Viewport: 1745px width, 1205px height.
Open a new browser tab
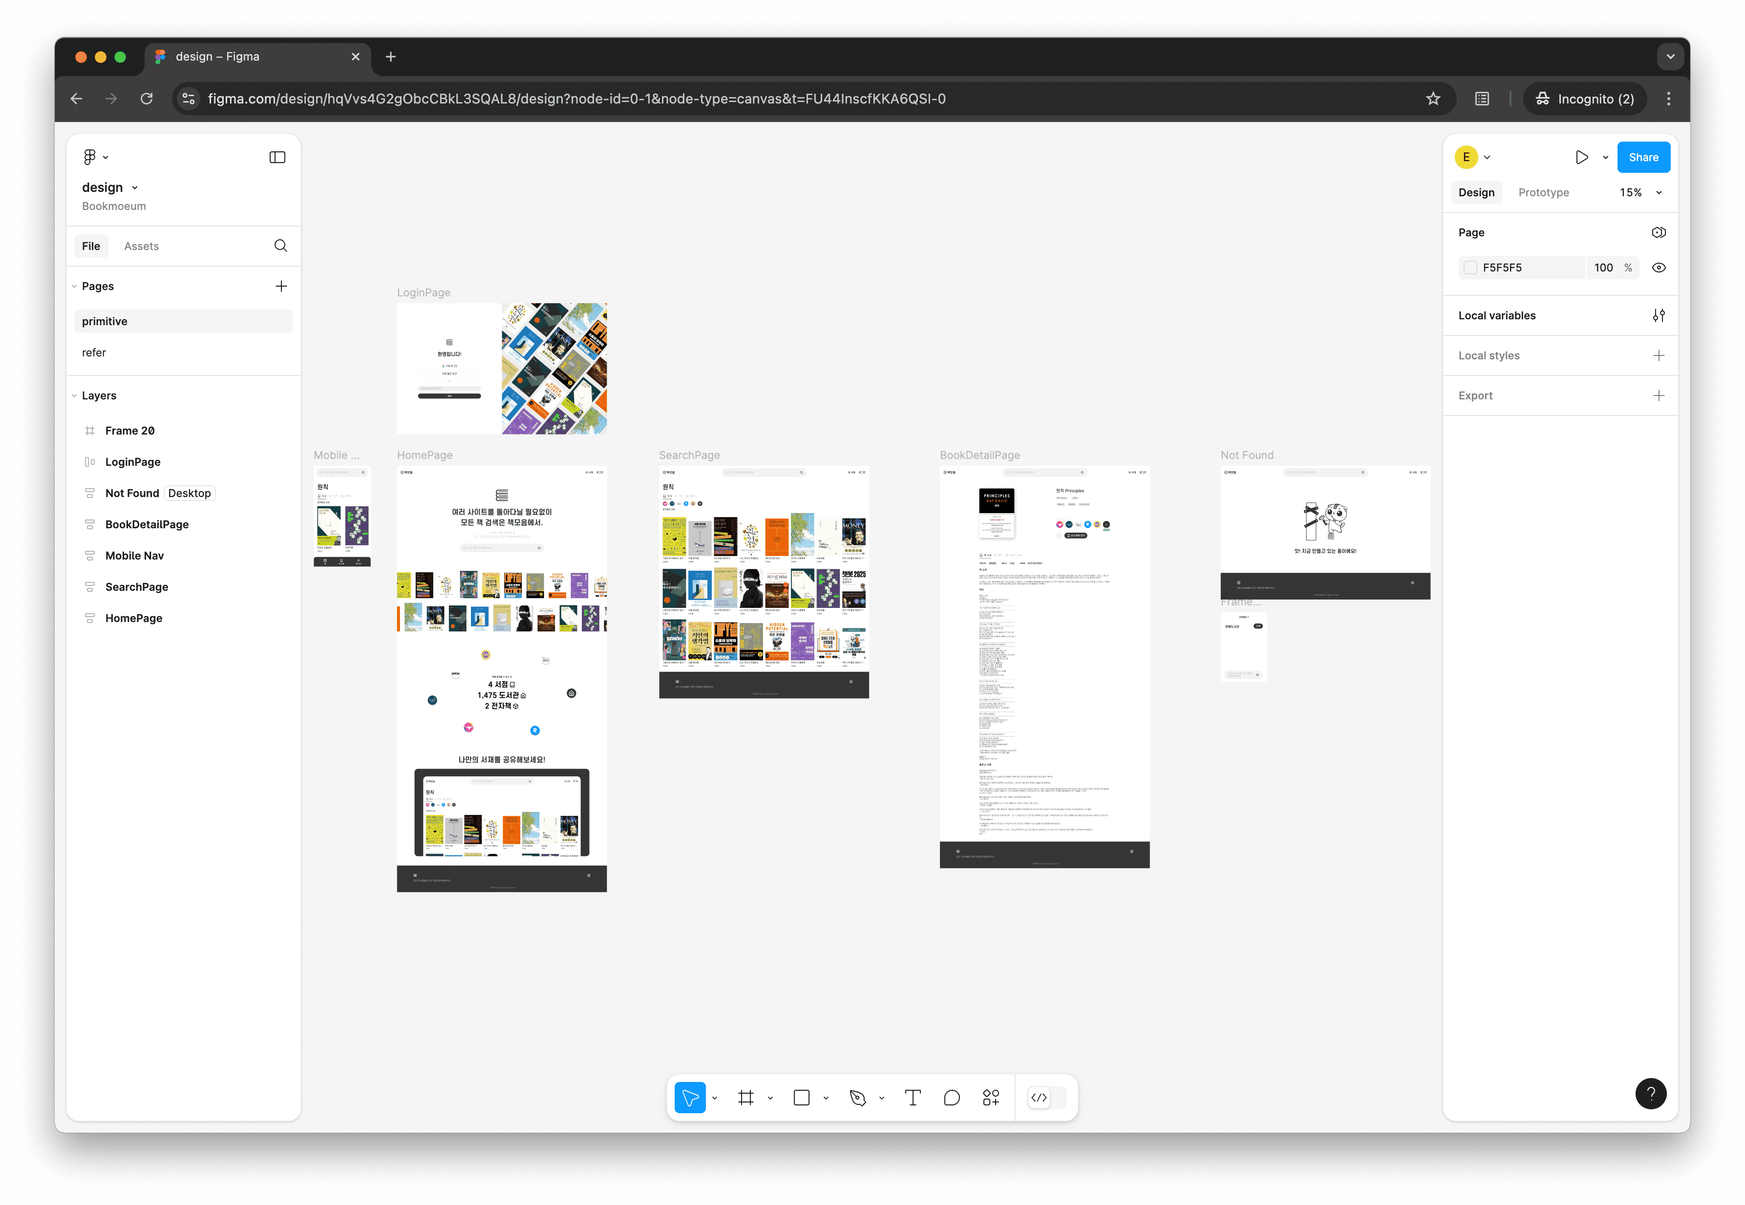[x=390, y=57]
